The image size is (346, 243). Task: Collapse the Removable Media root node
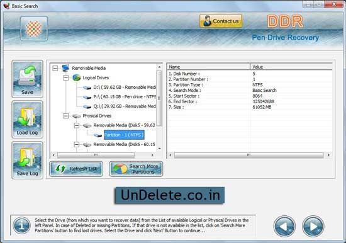55,68
